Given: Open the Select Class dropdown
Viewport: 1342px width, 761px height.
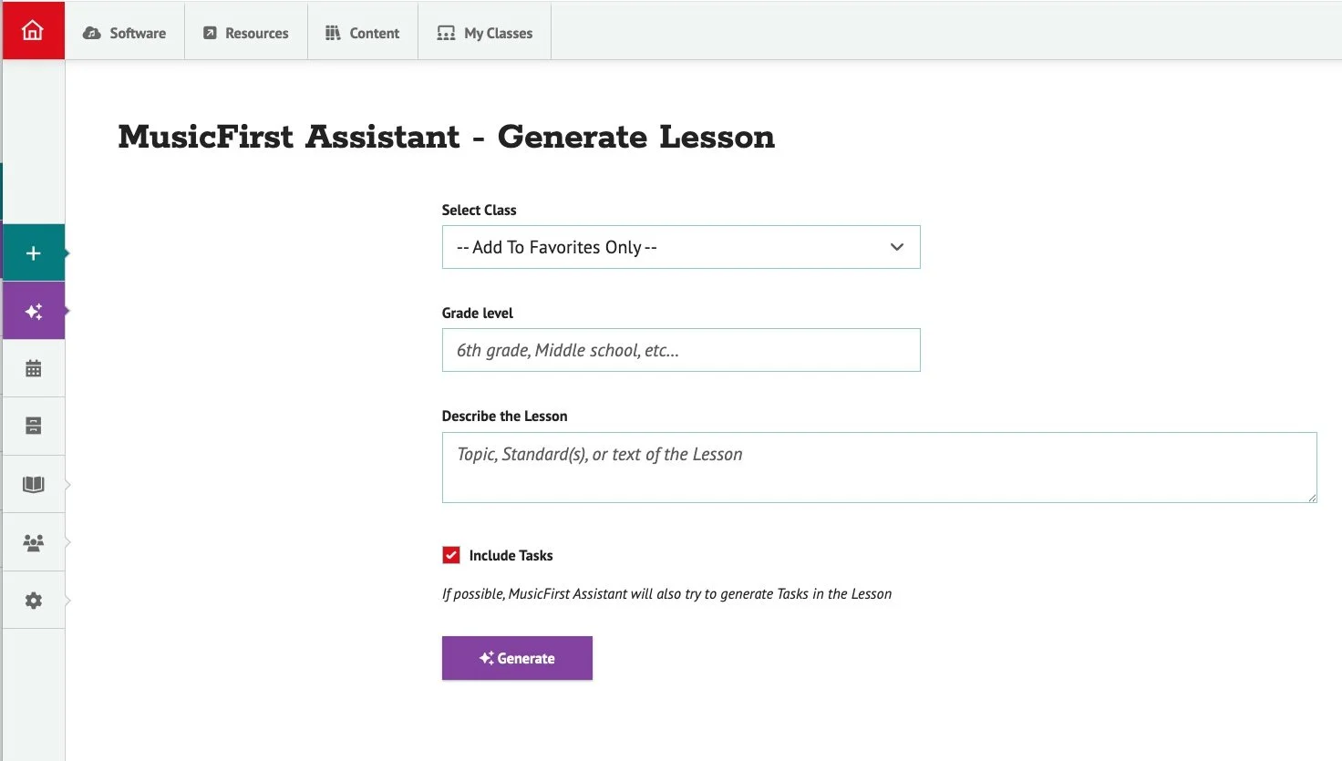Looking at the screenshot, I should point(680,247).
